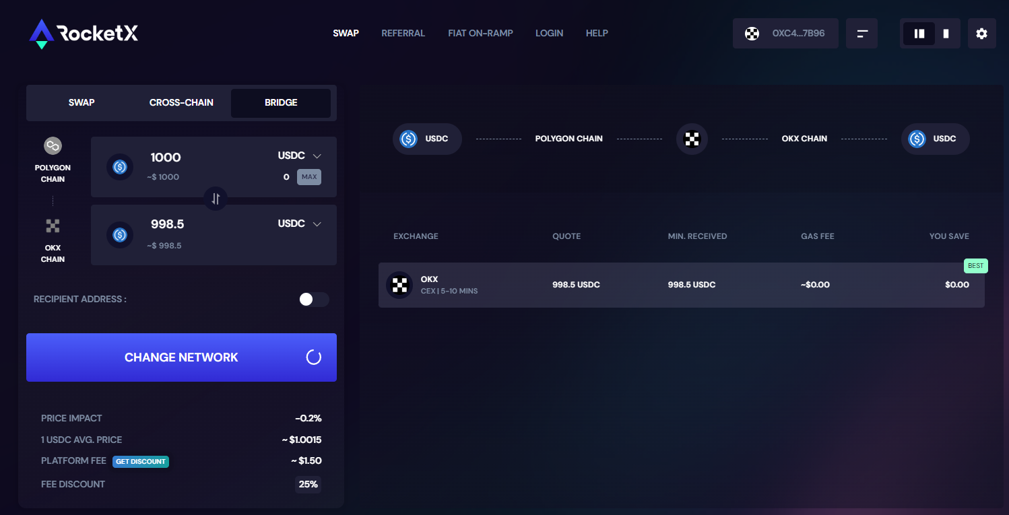Click the QUOTE column header
This screenshot has width=1009, height=515.
[566, 236]
